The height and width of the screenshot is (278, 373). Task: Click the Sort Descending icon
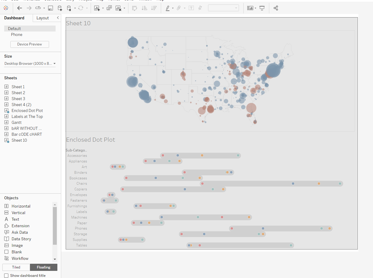pyautogui.click(x=154, y=8)
